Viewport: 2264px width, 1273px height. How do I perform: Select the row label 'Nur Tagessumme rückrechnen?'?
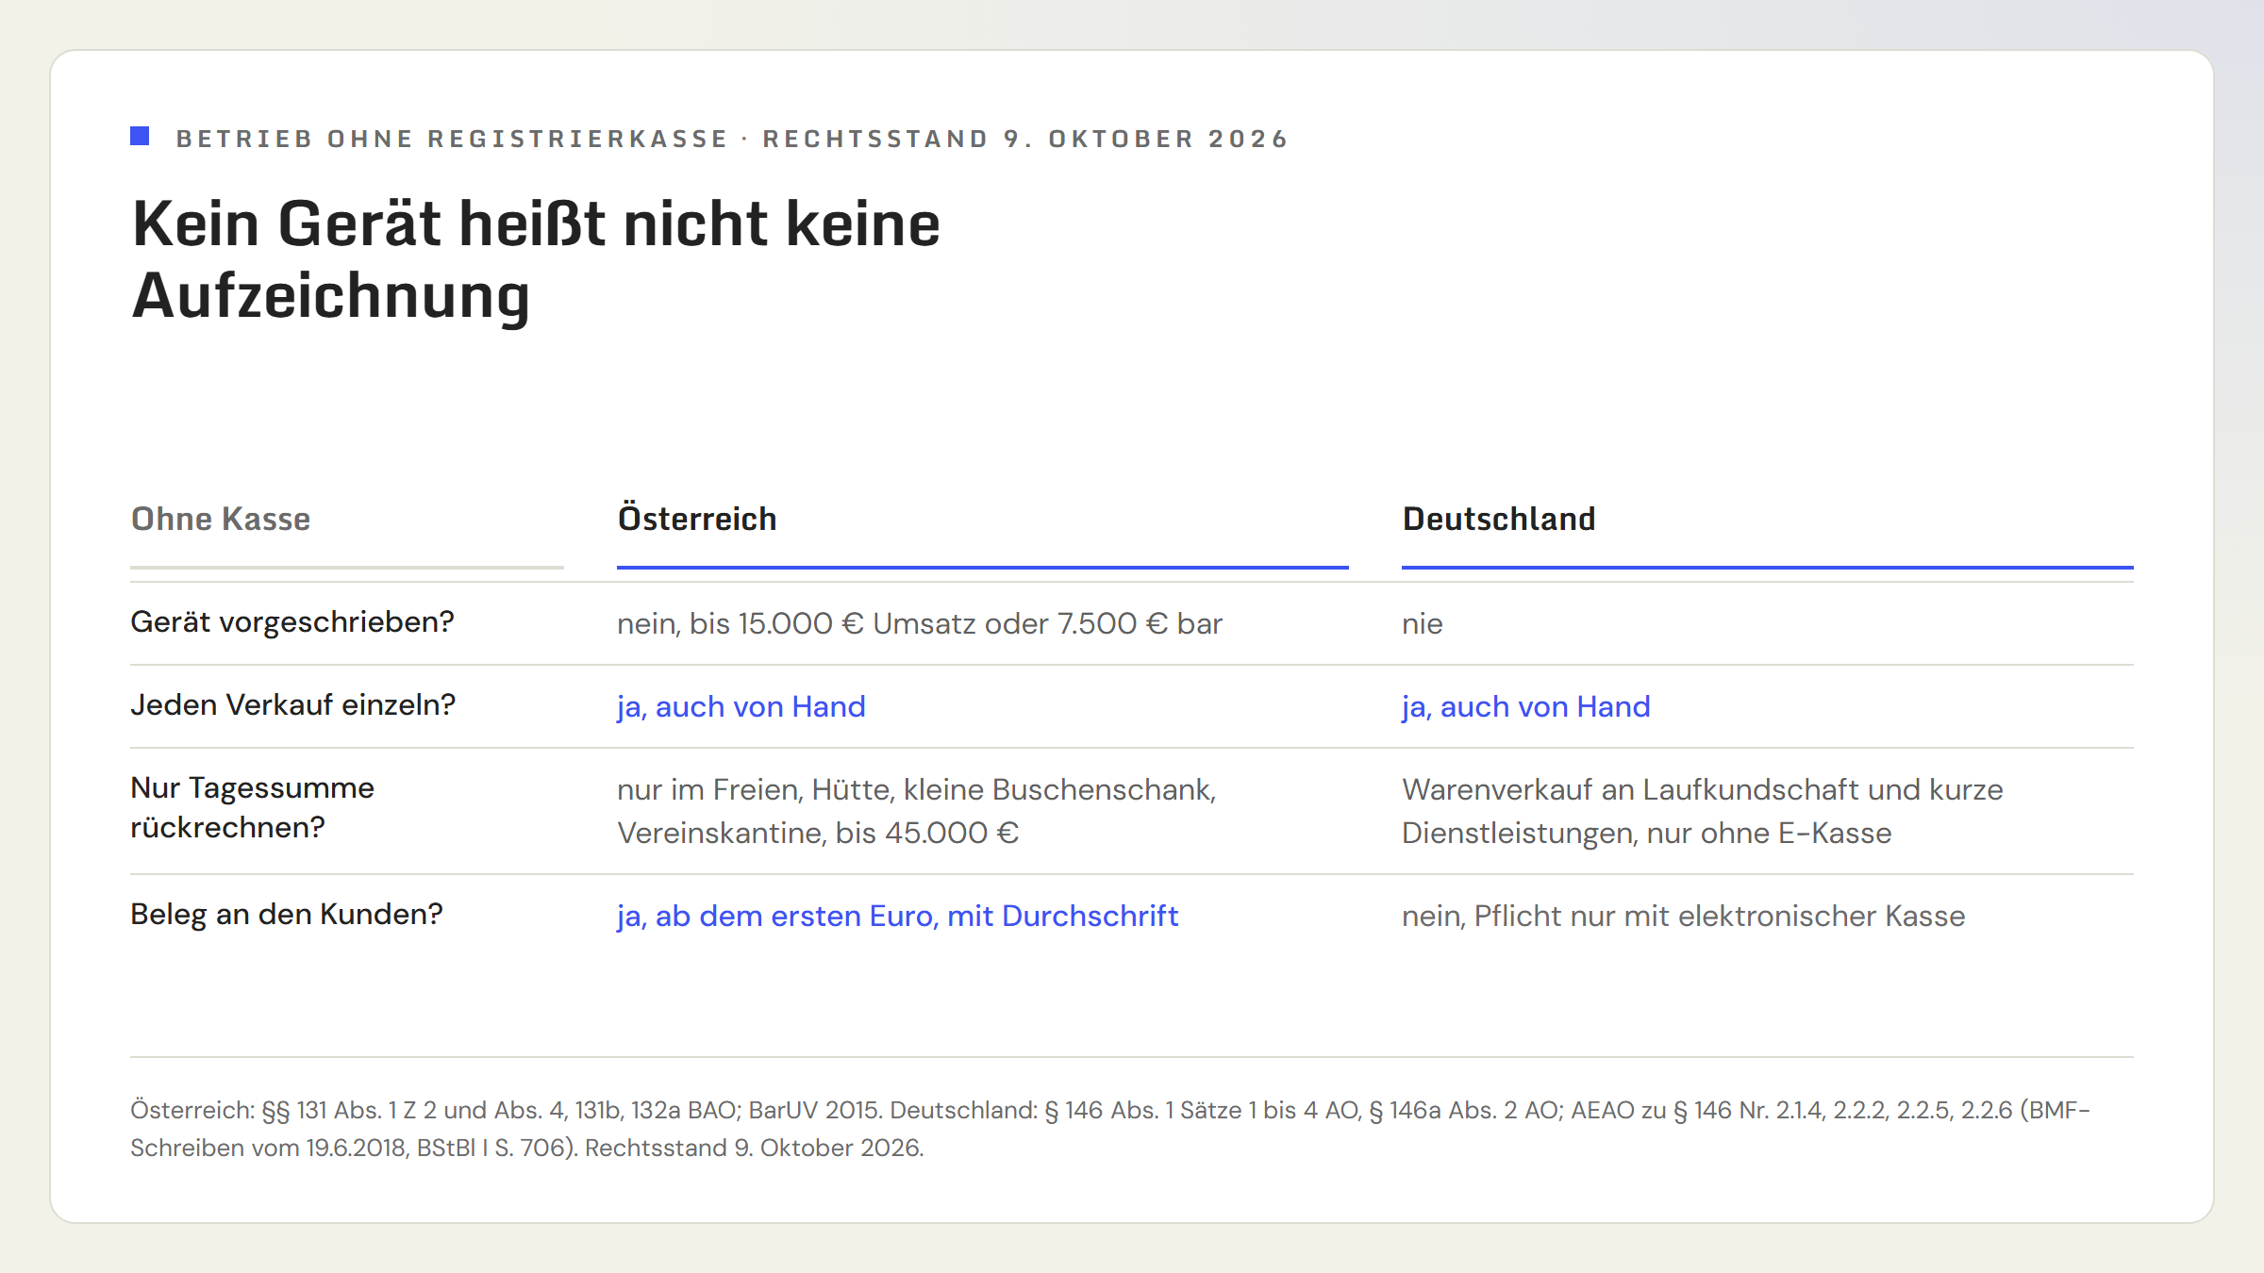point(253,808)
